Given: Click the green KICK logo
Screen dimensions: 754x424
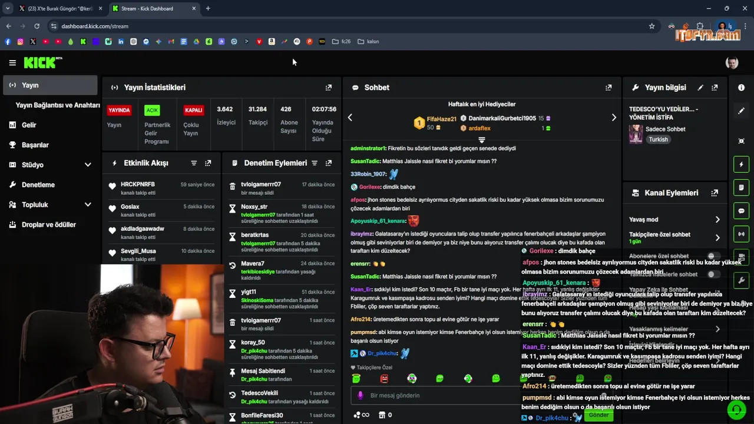Looking at the screenshot, I should click(42, 62).
